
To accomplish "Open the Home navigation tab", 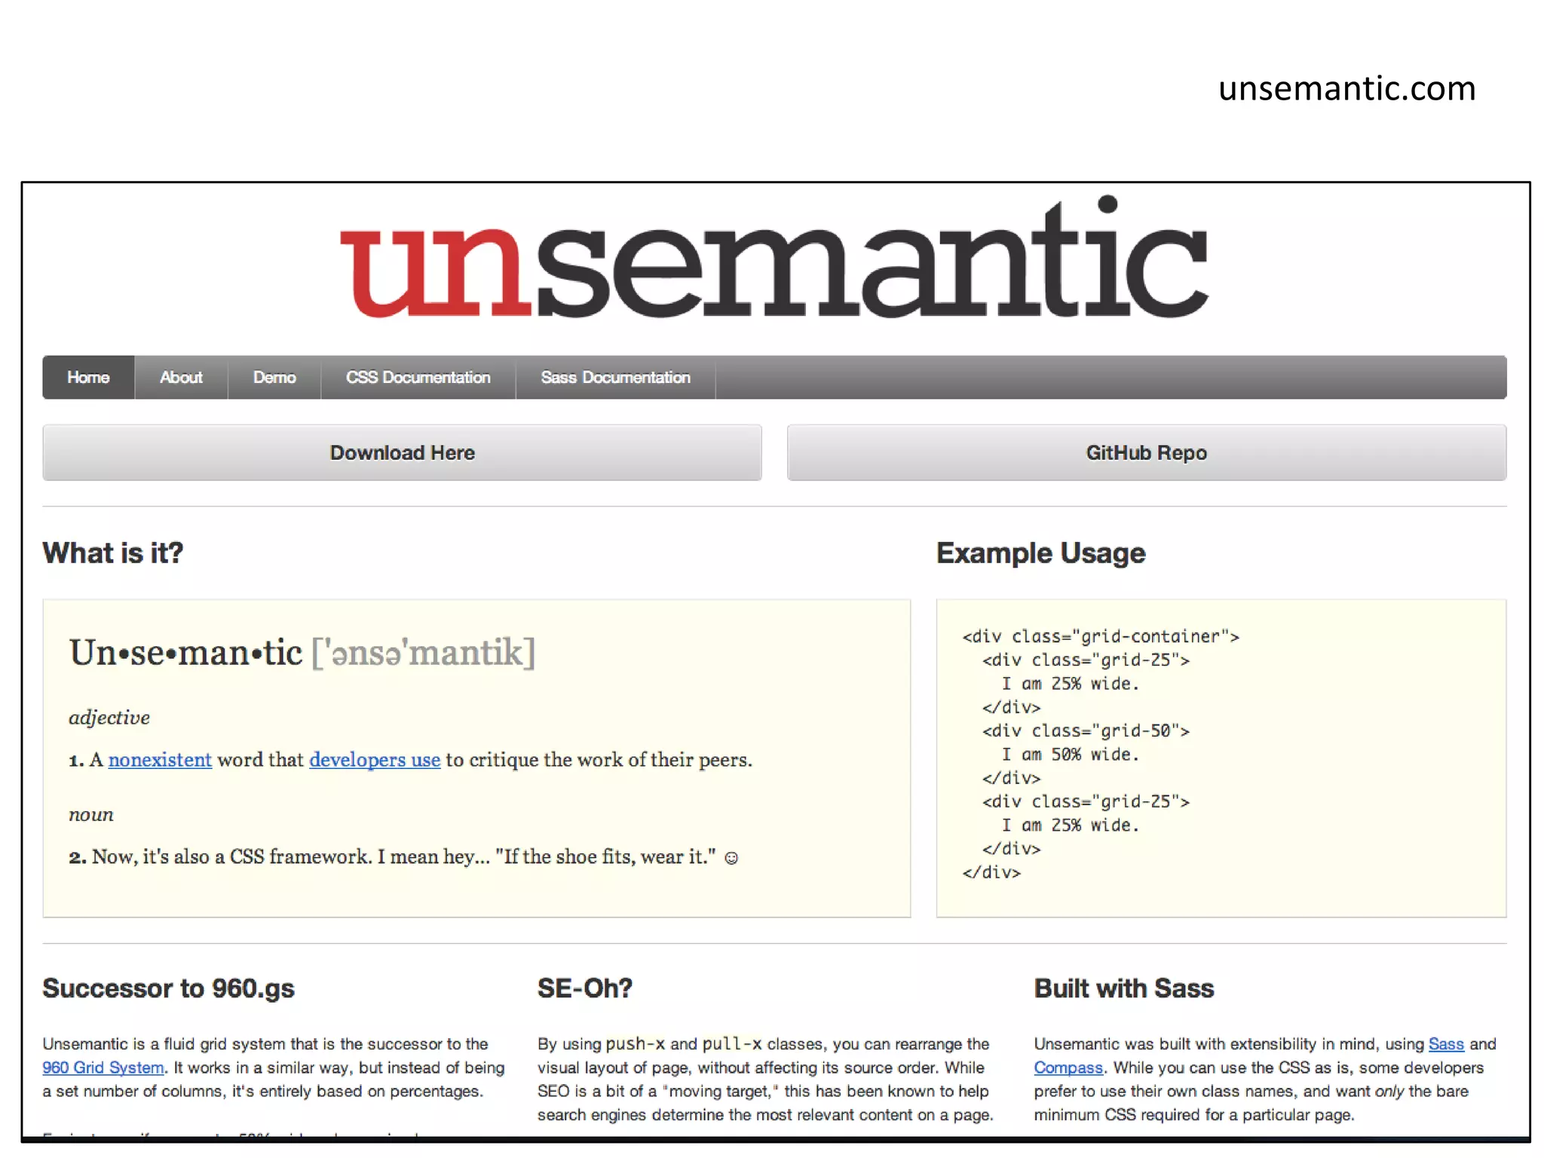I will [88, 377].
